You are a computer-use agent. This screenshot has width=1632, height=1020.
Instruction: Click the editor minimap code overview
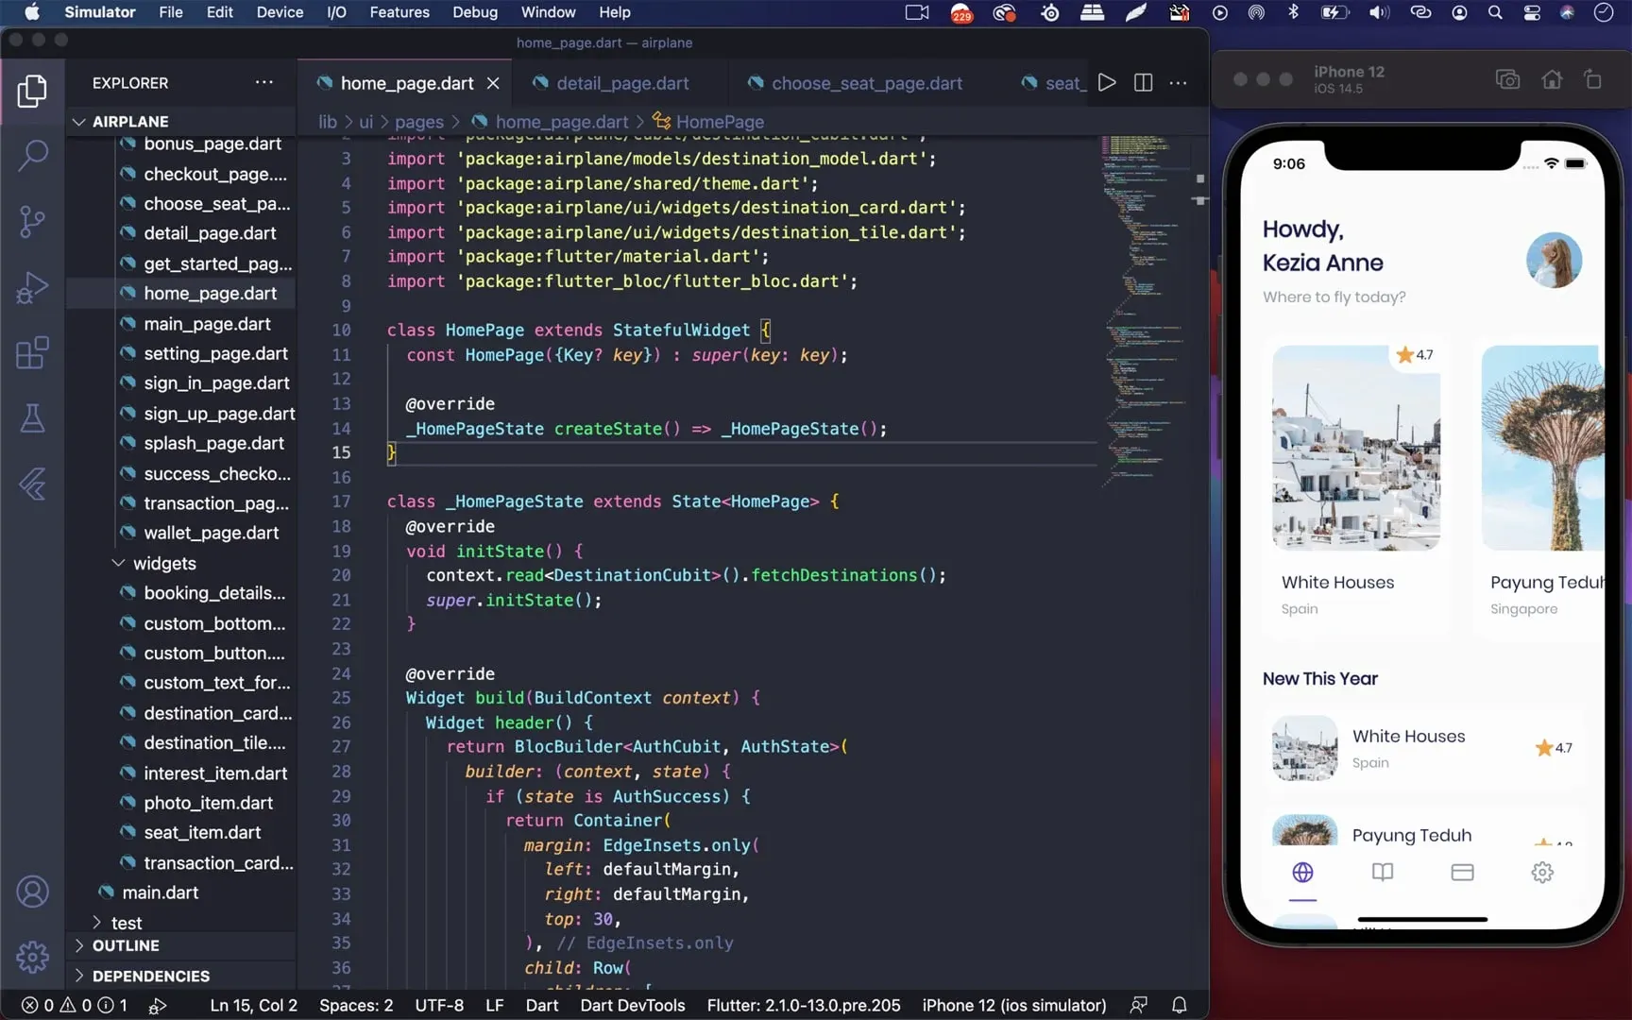point(1145,312)
